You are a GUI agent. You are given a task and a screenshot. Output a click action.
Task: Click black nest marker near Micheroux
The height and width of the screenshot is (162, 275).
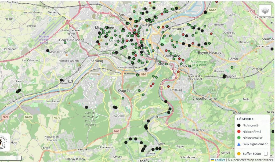point(272,49)
